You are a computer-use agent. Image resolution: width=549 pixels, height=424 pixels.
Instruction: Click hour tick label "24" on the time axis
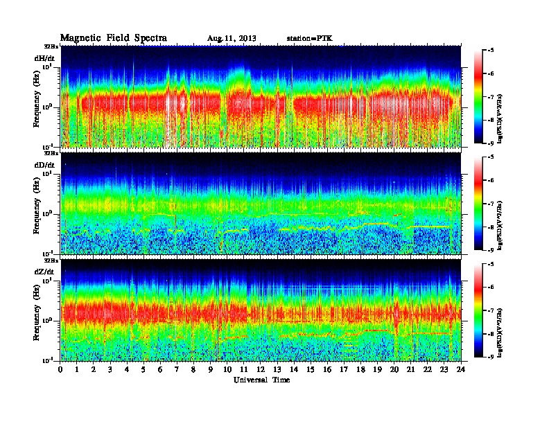[461, 370]
